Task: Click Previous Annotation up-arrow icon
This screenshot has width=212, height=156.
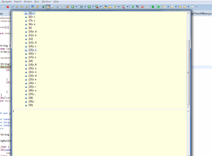Action: pyautogui.click(x=172, y=7)
